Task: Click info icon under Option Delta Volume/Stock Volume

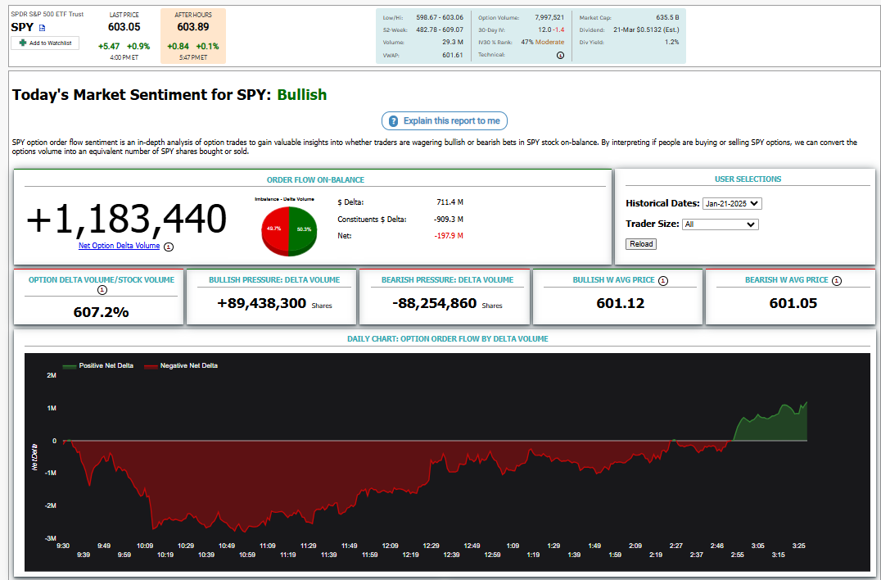Action: 102,290
